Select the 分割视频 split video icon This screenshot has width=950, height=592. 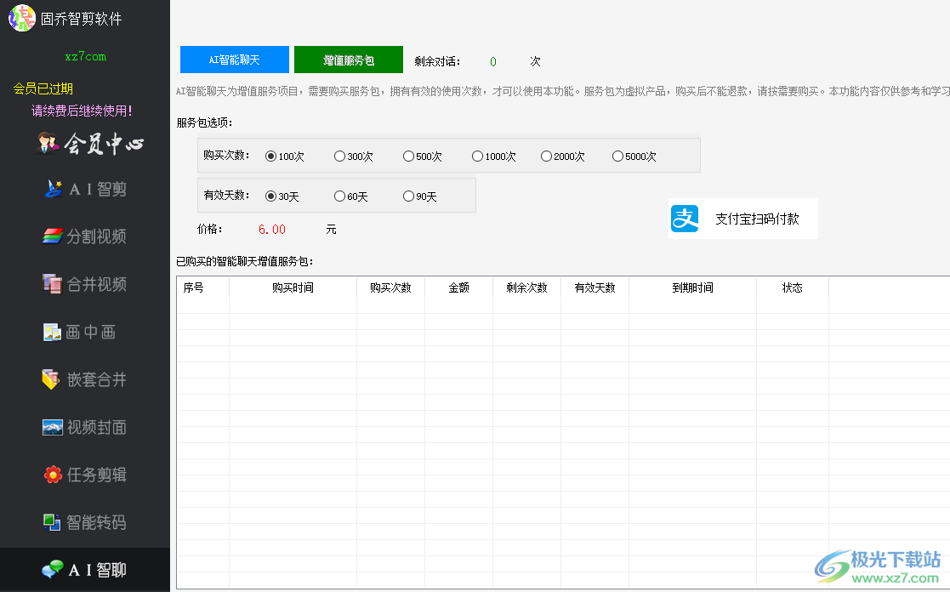pos(53,236)
